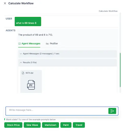Select the Travel example prompt
The width and height of the screenshot is (123, 131).
click(x=79, y=125)
